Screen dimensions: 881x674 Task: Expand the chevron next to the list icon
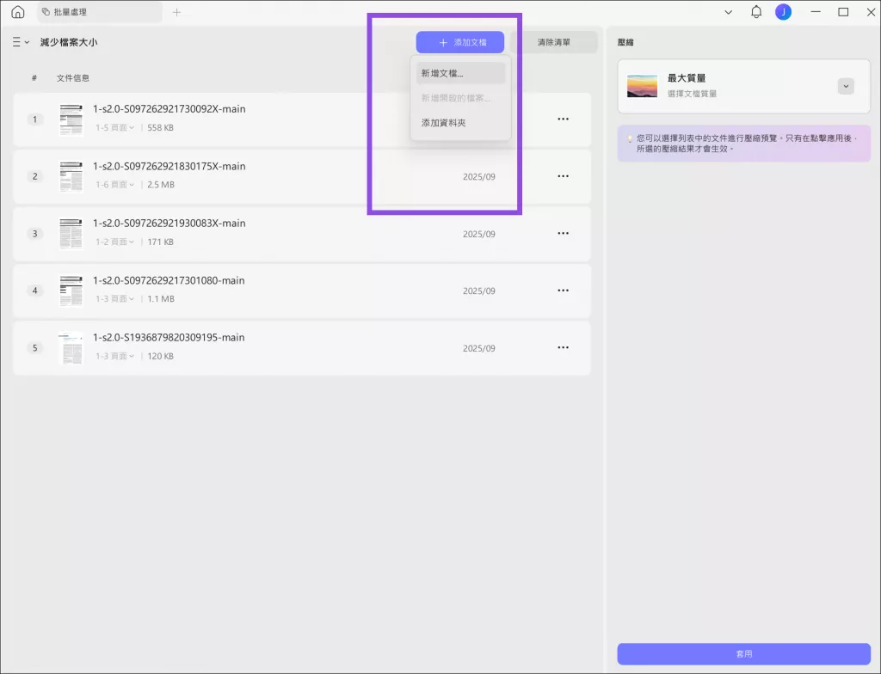point(25,41)
